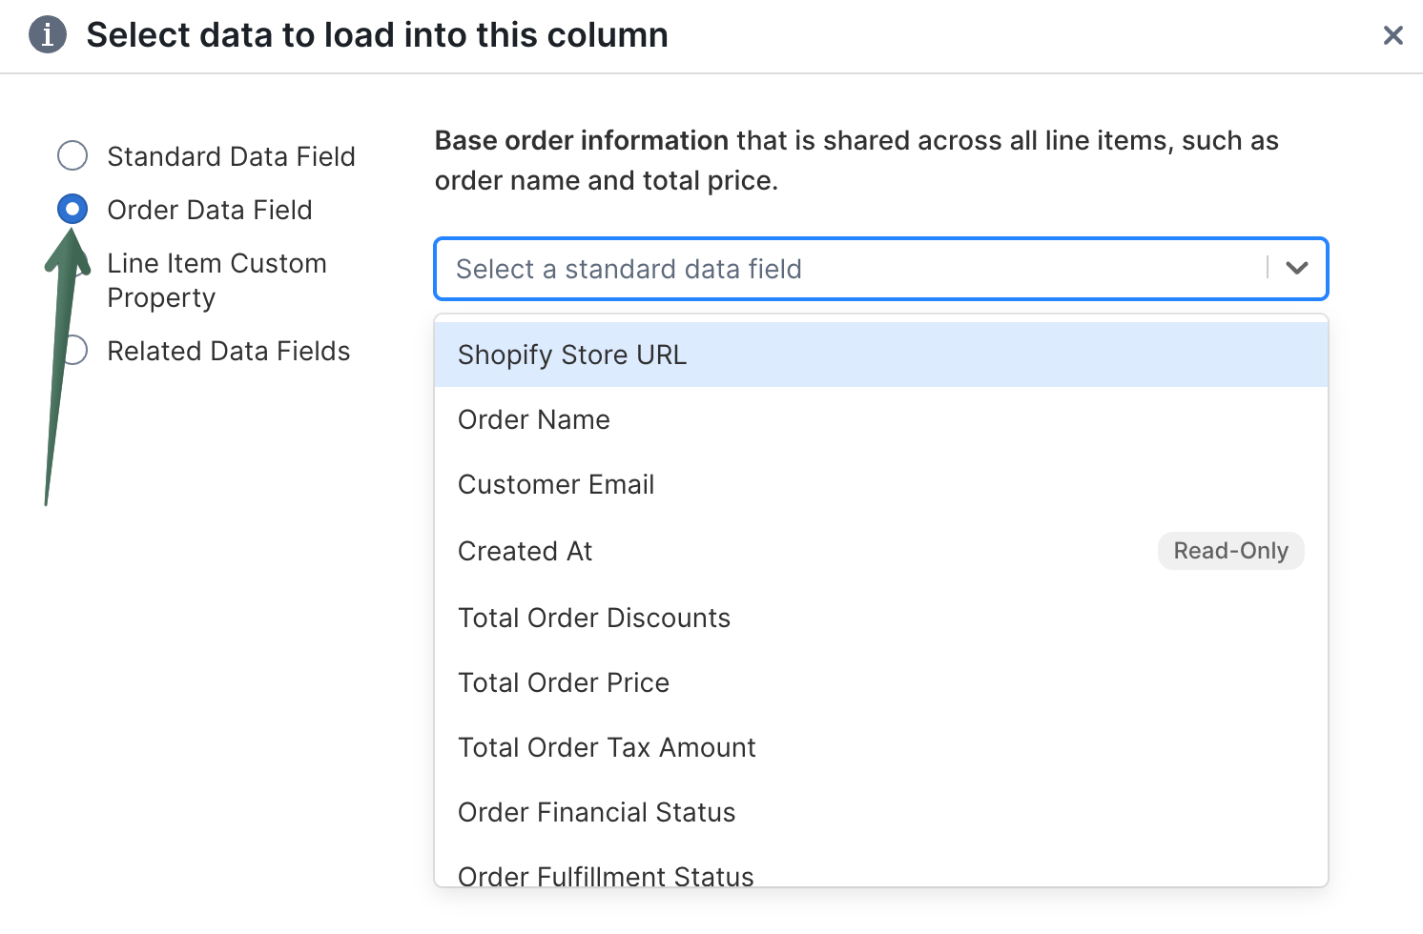Click the Related Data Fields label text
Screen dimensions: 1423x934
229,351
